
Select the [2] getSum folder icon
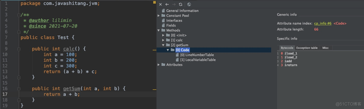click(168, 45)
